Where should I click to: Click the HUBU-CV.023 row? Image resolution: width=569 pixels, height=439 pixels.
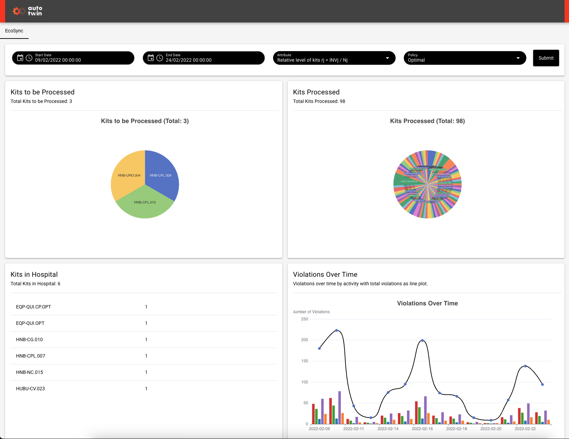[143, 389]
